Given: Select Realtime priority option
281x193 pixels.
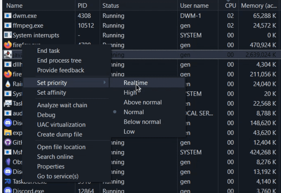Looking at the screenshot, I should pyautogui.click(x=136, y=83).
